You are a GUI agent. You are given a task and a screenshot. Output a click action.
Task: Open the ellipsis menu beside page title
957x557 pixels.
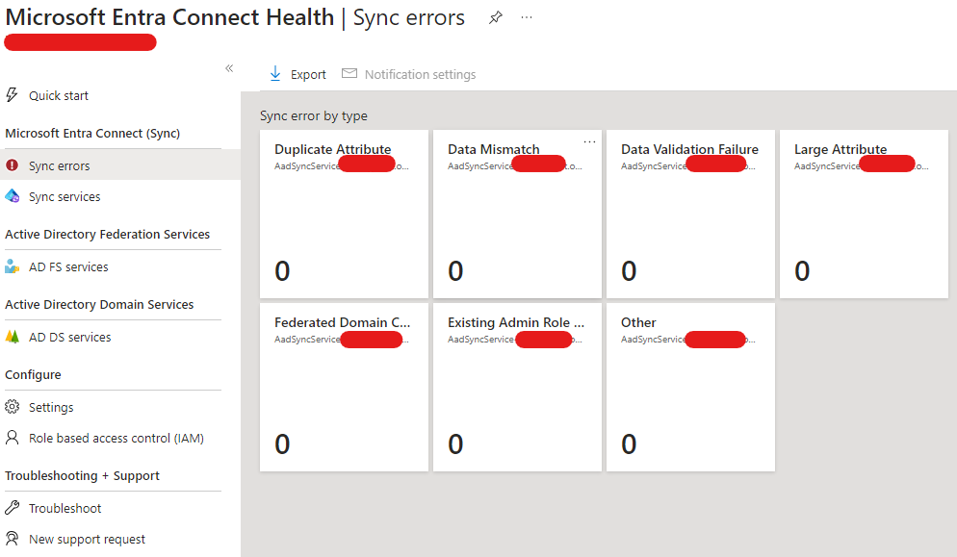pyautogui.click(x=527, y=17)
